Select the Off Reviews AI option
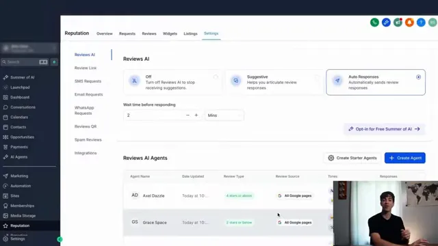This screenshot has width=438, height=246. [172, 82]
